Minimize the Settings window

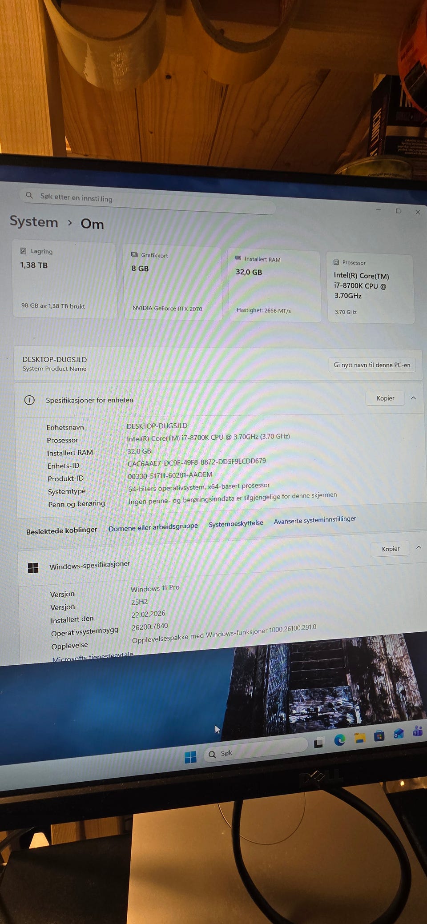click(379, 209)
